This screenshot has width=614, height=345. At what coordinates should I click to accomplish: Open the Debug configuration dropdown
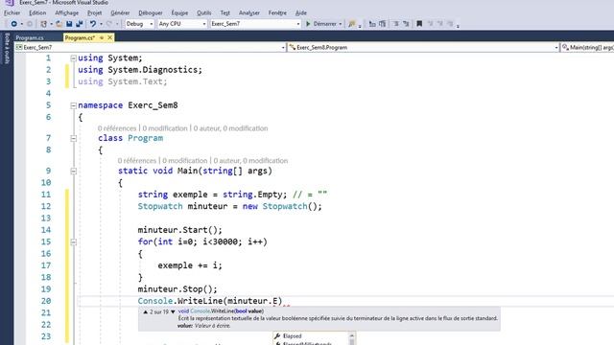[x=139, y=24]
